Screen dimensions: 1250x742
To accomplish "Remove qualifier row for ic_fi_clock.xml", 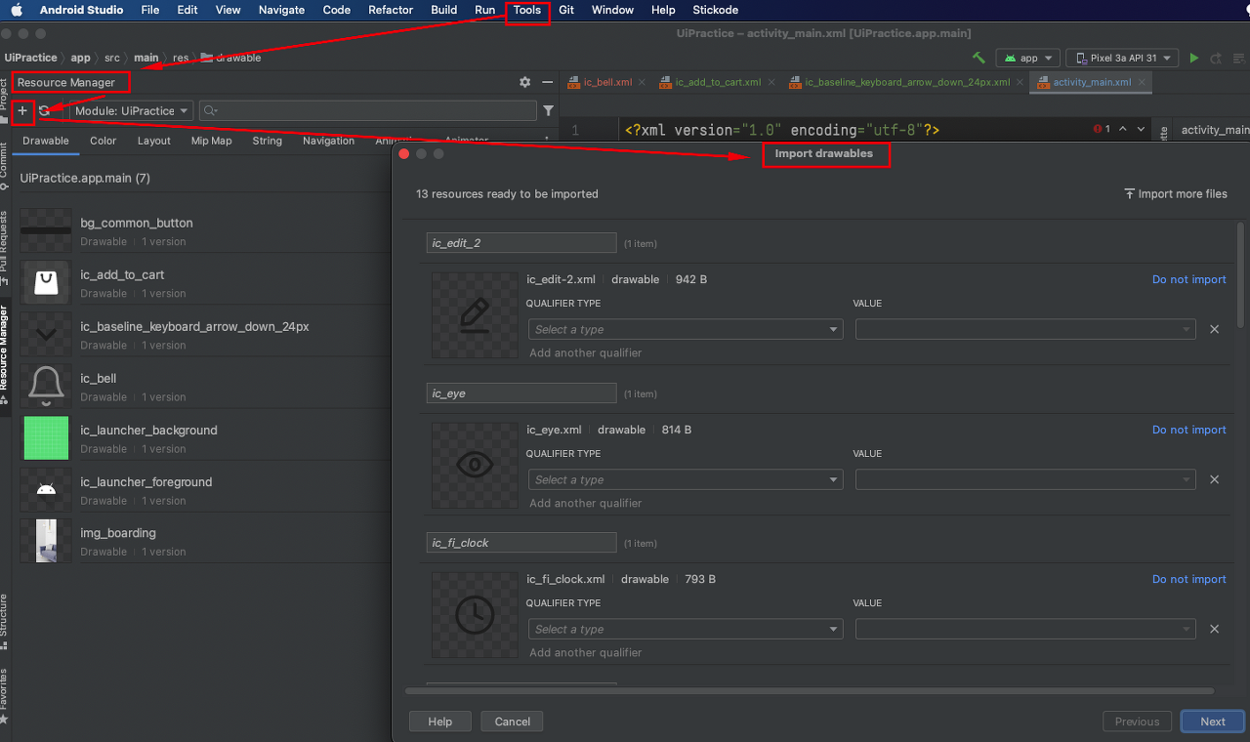I will 1215,629.
